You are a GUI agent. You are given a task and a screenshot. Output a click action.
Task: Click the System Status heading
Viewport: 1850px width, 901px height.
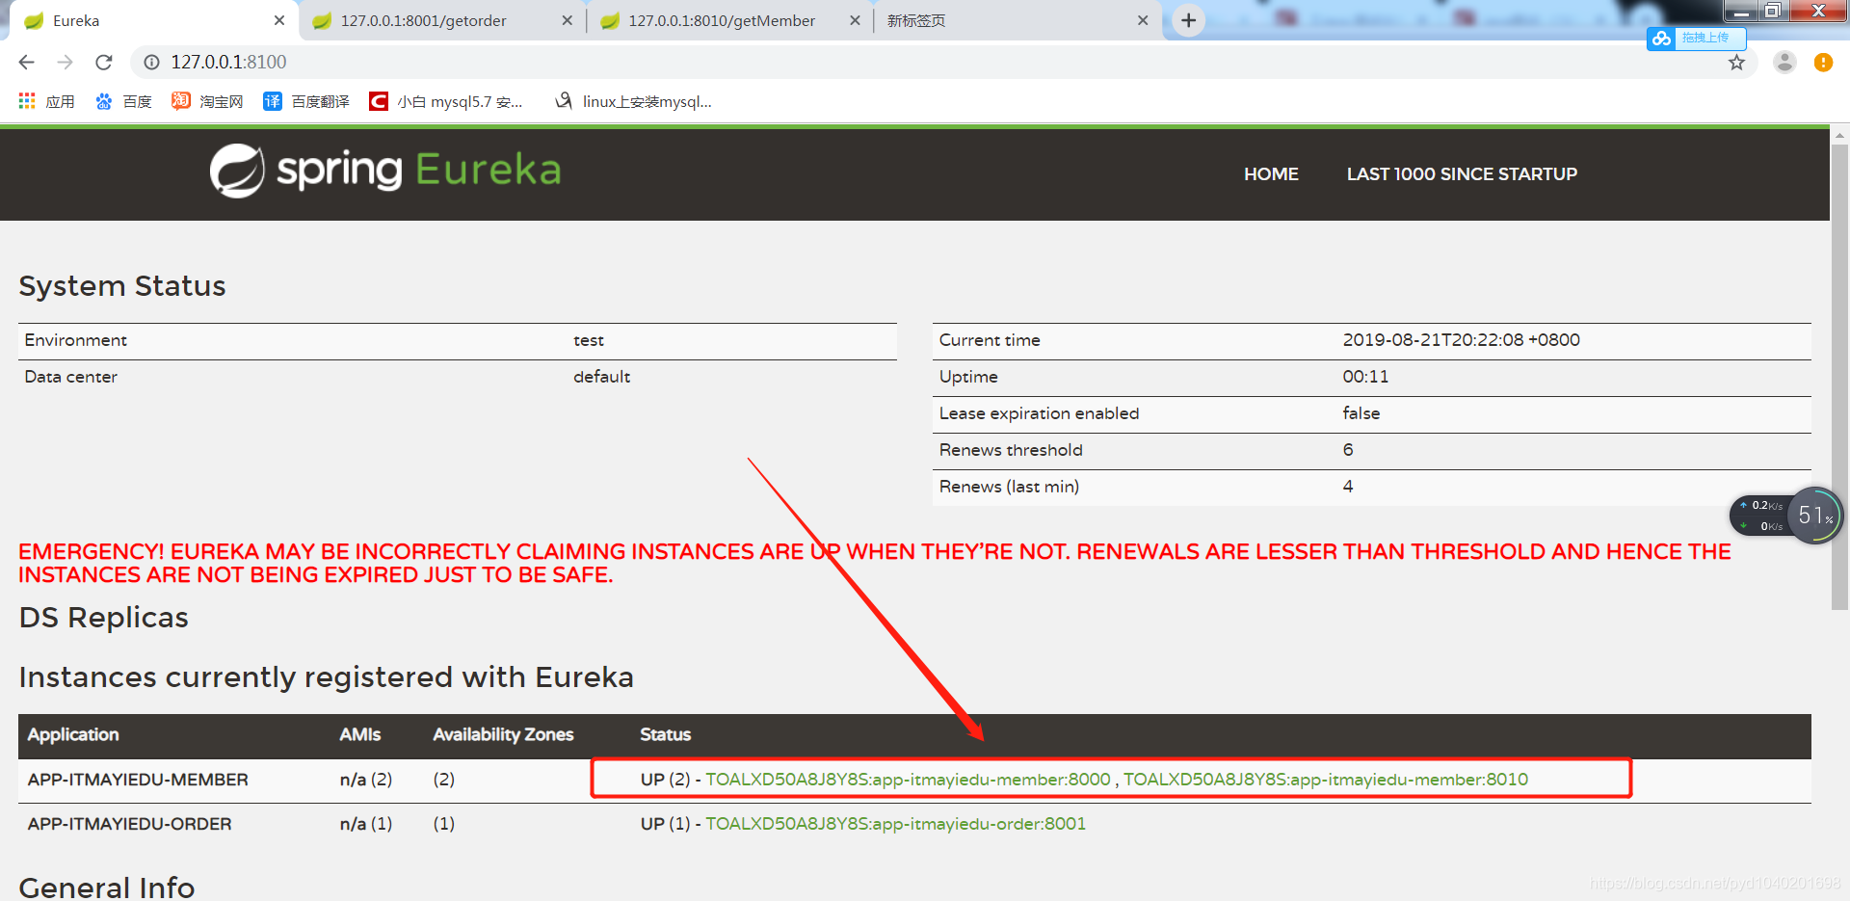click(122, 286)
